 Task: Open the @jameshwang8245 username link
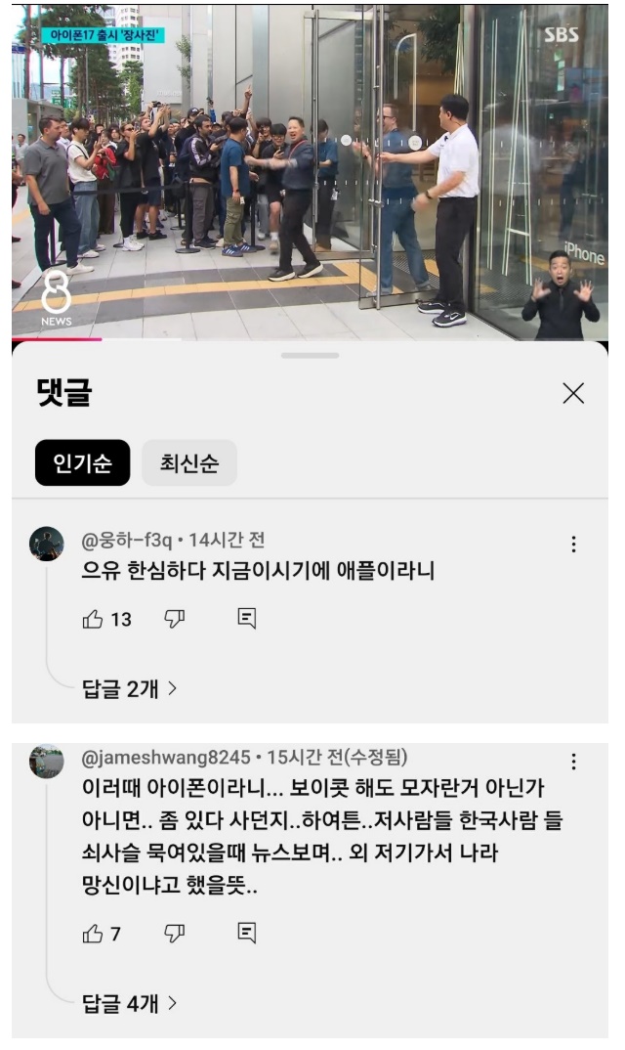[166, 758]
